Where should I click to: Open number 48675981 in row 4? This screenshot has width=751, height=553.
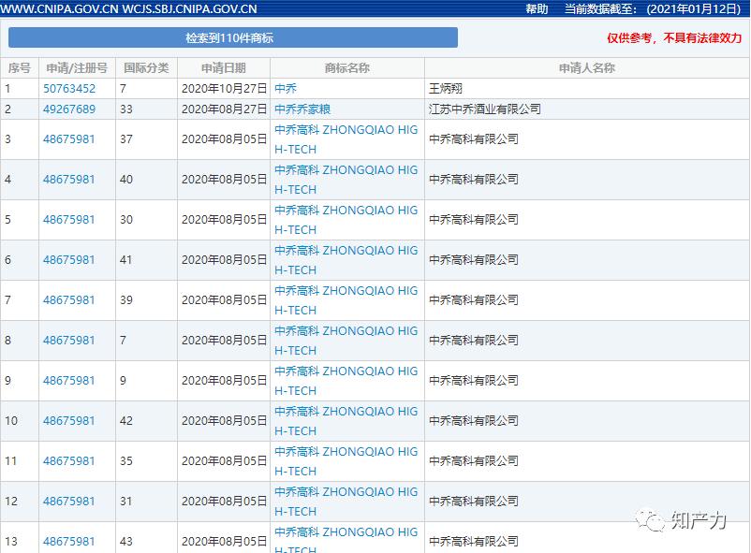tap(69, 180)
